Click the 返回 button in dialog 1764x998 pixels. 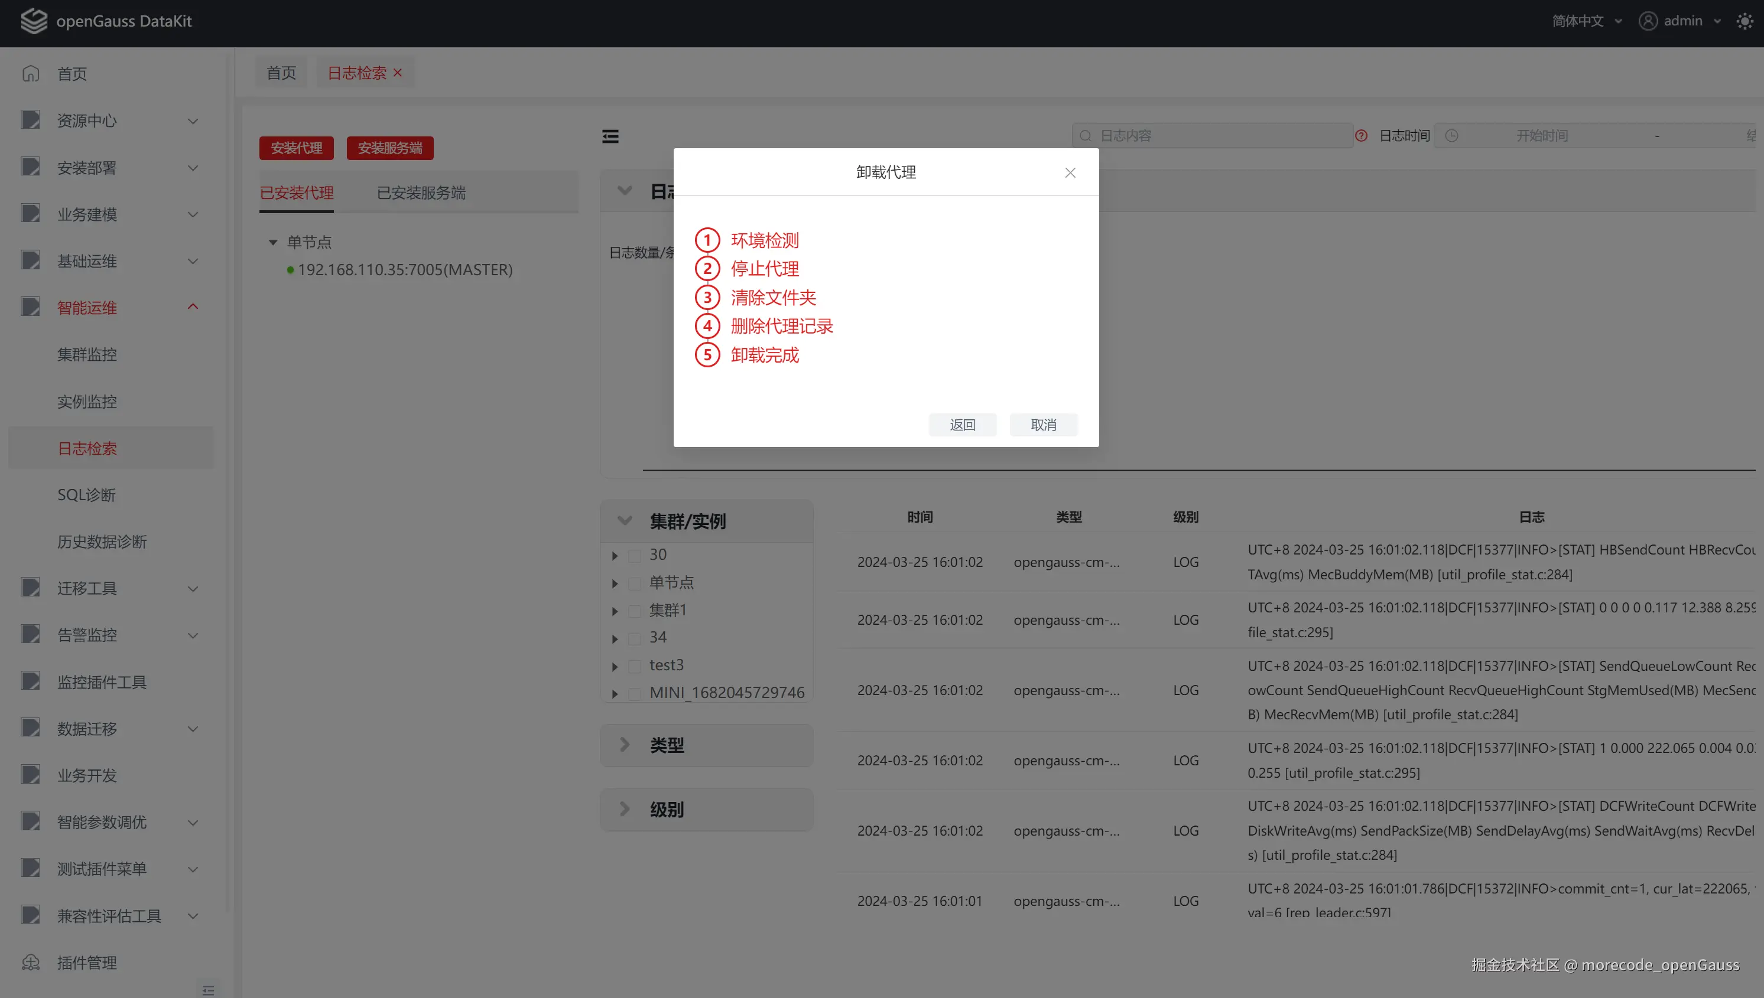[962, 425]
